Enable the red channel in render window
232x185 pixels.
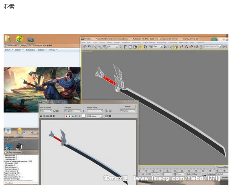66,116
